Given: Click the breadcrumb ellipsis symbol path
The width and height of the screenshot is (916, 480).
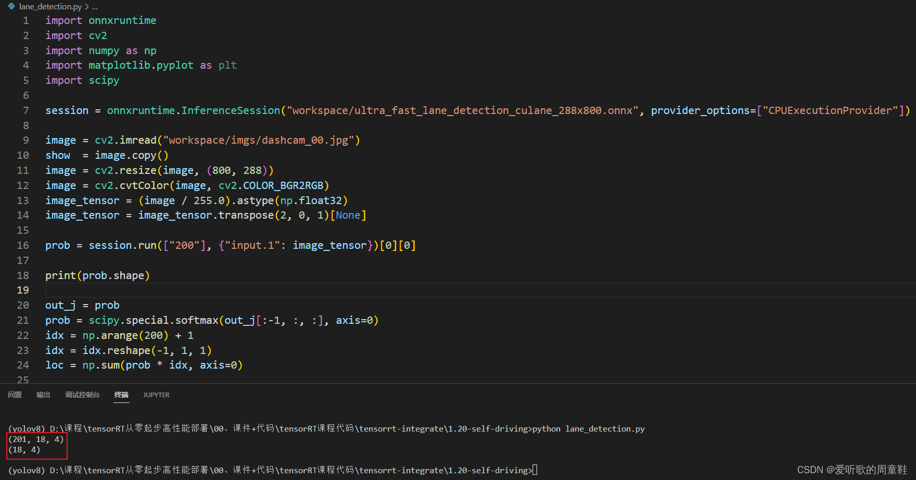Looking at the screenshot, I should tap(95, 7).
